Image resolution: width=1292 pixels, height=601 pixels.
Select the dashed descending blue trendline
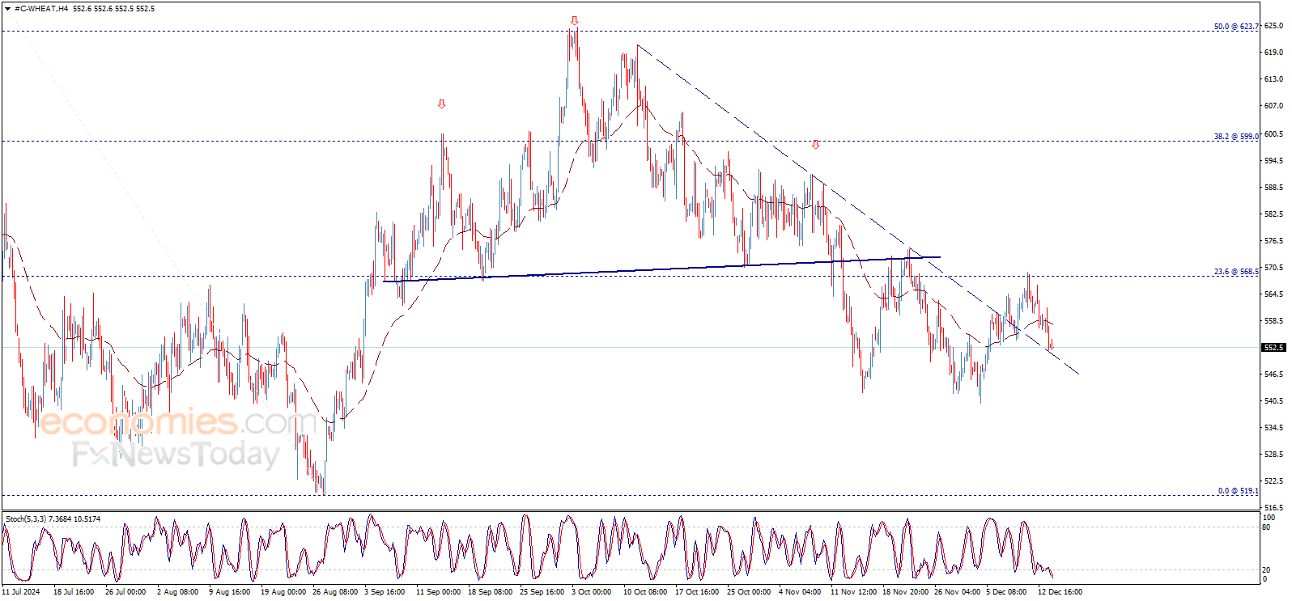[858, 210]
